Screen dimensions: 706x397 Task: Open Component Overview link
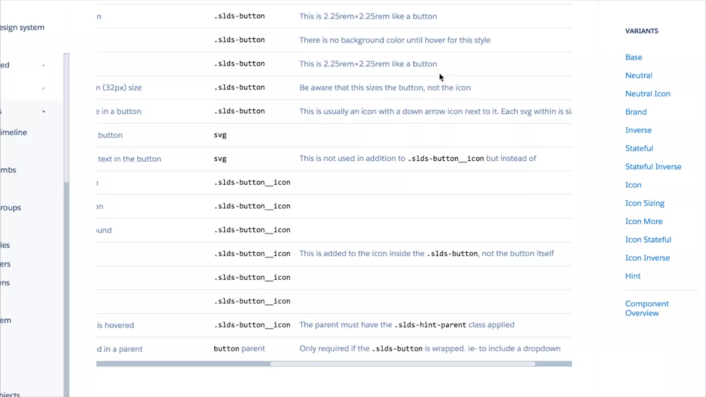646,308
